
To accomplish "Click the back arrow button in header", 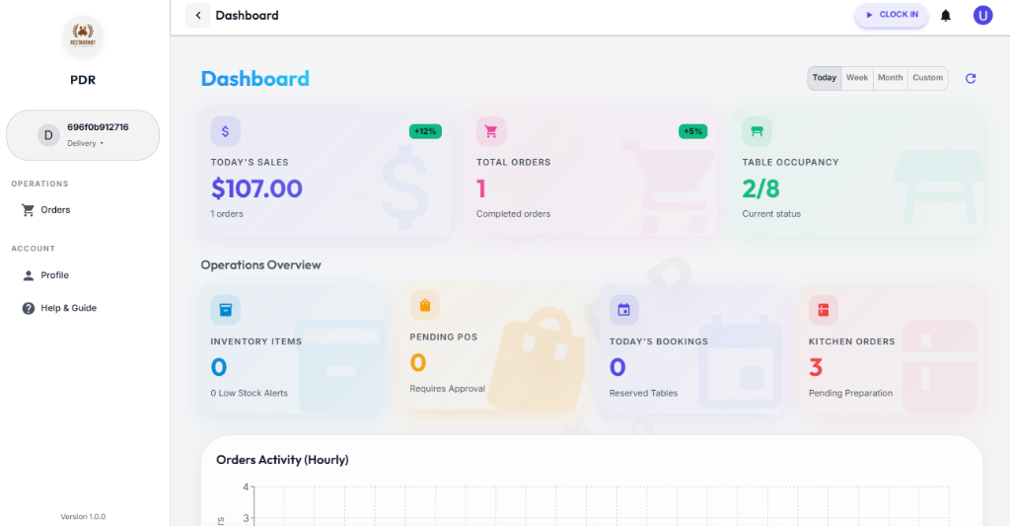I will tap(198, 15).
